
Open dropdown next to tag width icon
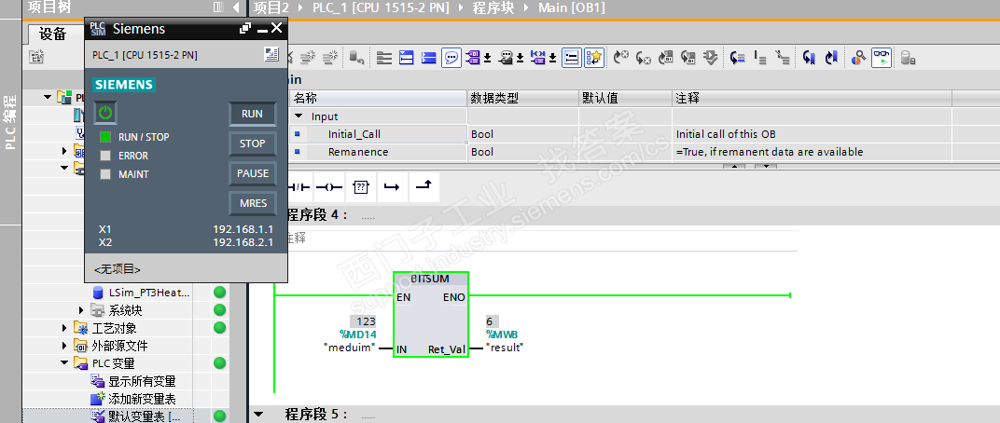(552, 59)
